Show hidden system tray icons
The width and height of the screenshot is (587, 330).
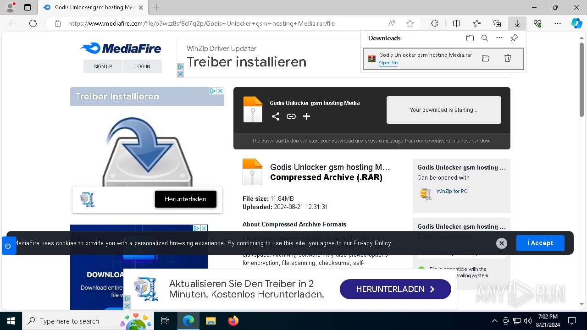[x=494, y=321]
